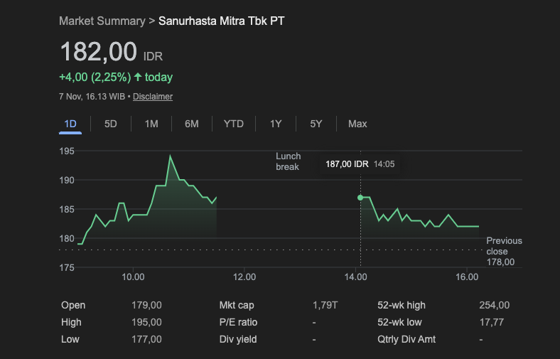This screenshot has height=359, width=560.
Task: Click the Market Summary breadcrumb
Action: coord(102,21)
